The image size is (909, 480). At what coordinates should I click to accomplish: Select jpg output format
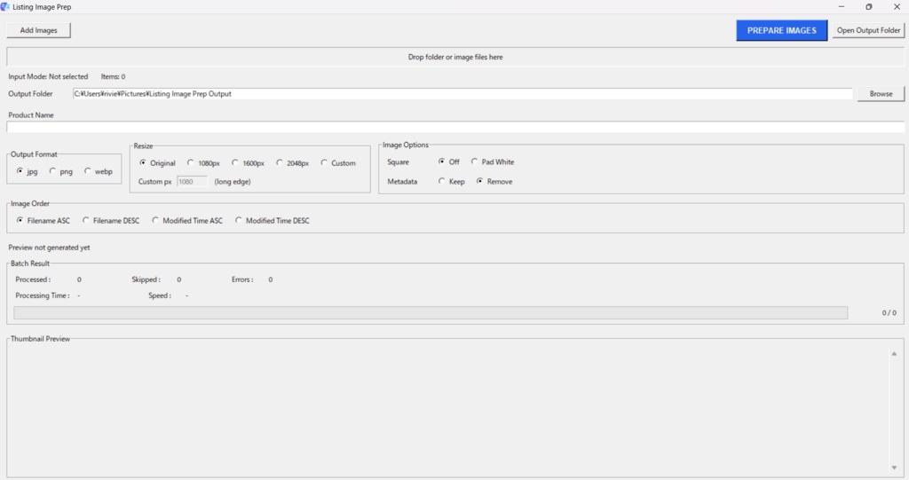[27, 171]
